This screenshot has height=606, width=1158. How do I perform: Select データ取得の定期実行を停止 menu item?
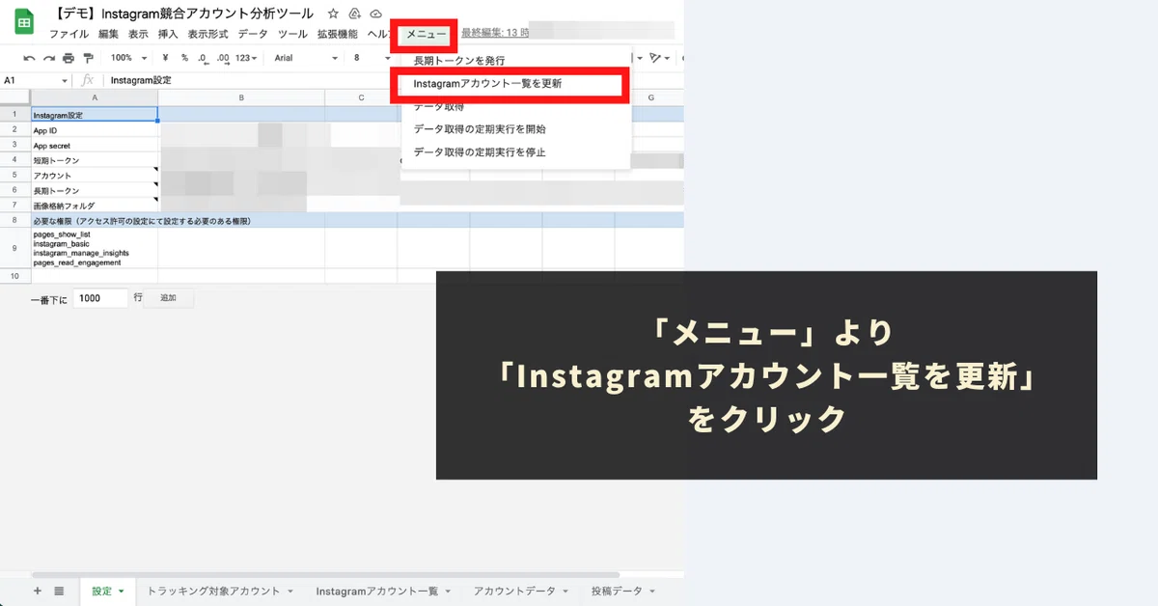click(515, 152)
